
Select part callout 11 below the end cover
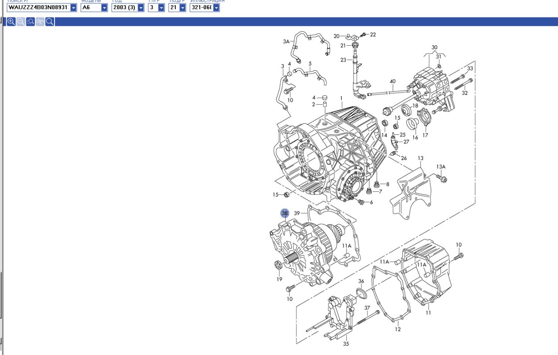click(429, 312)
